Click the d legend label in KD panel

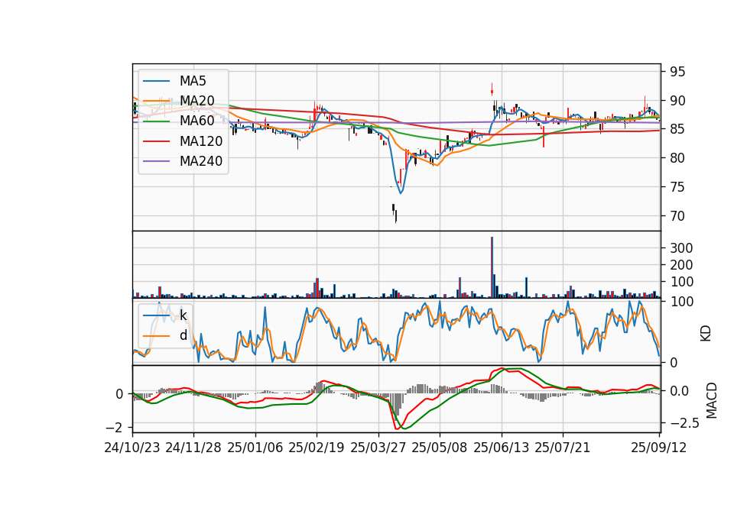(x=183, y=336)
